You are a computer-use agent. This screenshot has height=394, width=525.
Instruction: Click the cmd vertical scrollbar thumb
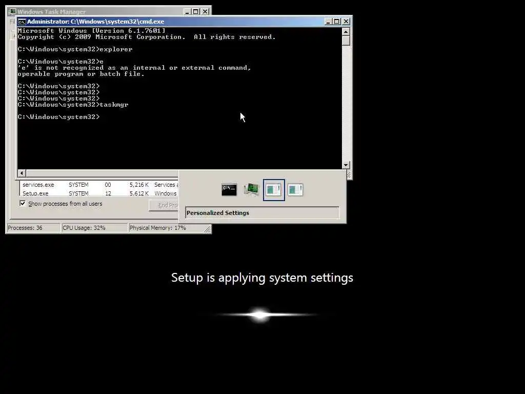coord(346,41)
